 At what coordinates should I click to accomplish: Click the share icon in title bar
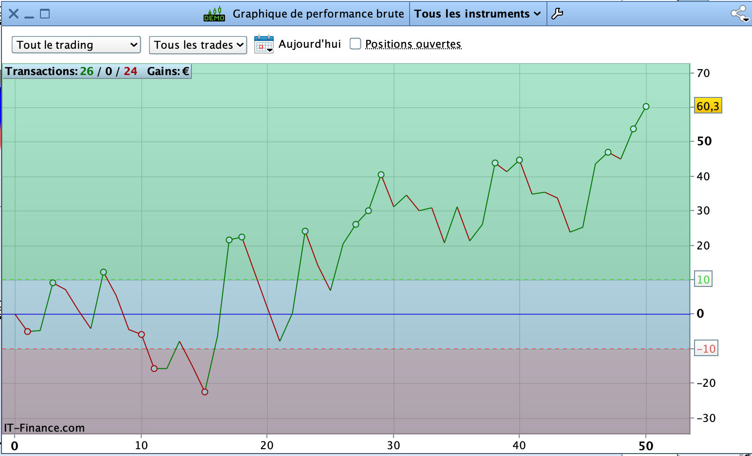click(x=740, y=14)
